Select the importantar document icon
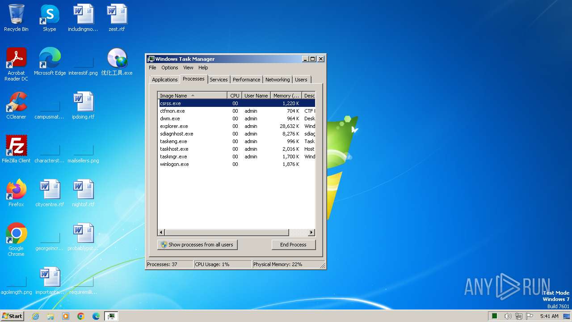Image resolution: width=572 pixels, height=322 pixels. click(50, 281)
